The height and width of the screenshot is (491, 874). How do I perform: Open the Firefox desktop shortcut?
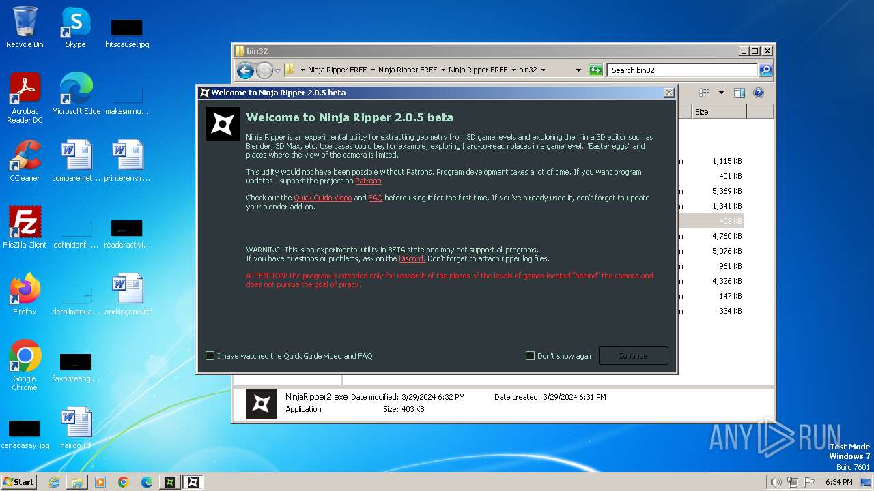point(25,295)
